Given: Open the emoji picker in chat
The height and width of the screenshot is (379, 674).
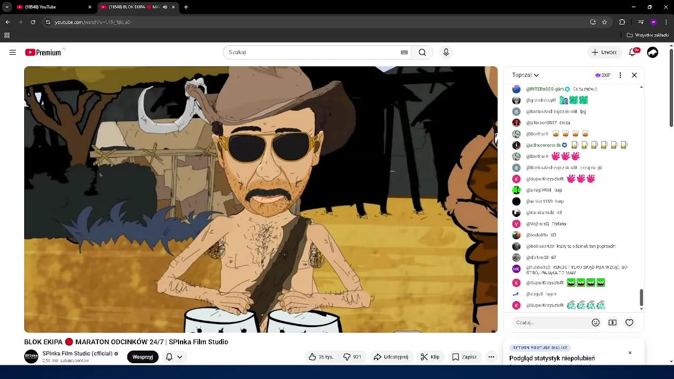Looking at the screenshot, I should coord(596,322).
